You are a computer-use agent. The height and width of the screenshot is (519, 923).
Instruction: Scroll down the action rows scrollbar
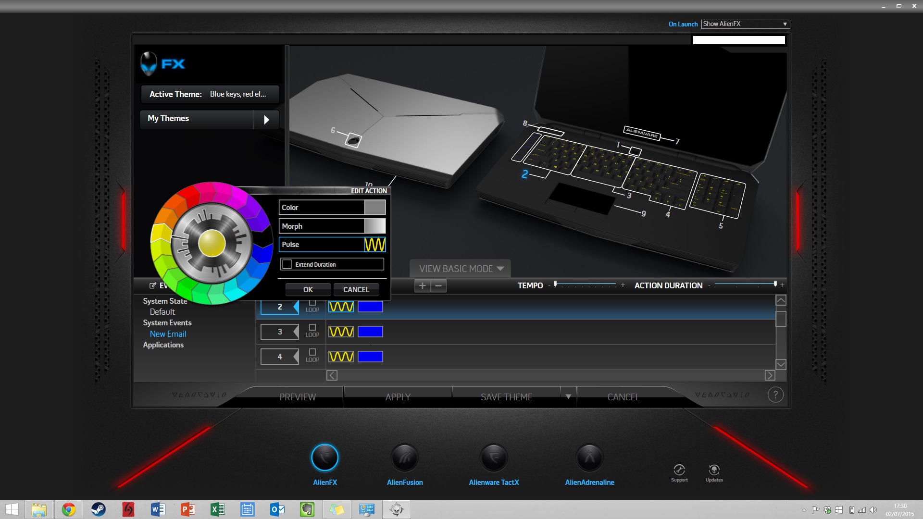pos(780,365)
